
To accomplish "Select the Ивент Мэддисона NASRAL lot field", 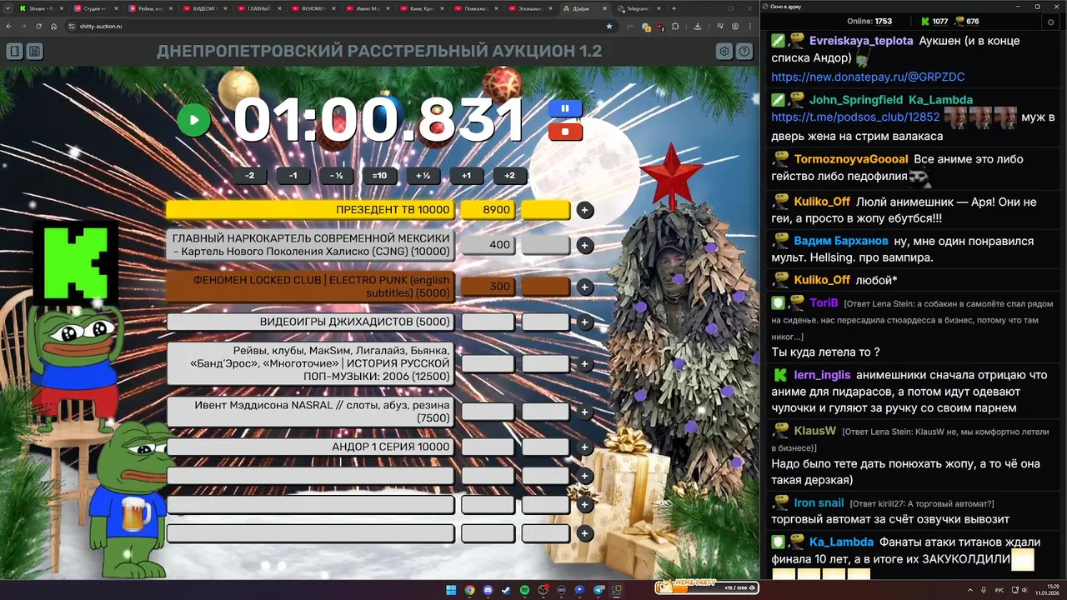I will pos(310,412).
